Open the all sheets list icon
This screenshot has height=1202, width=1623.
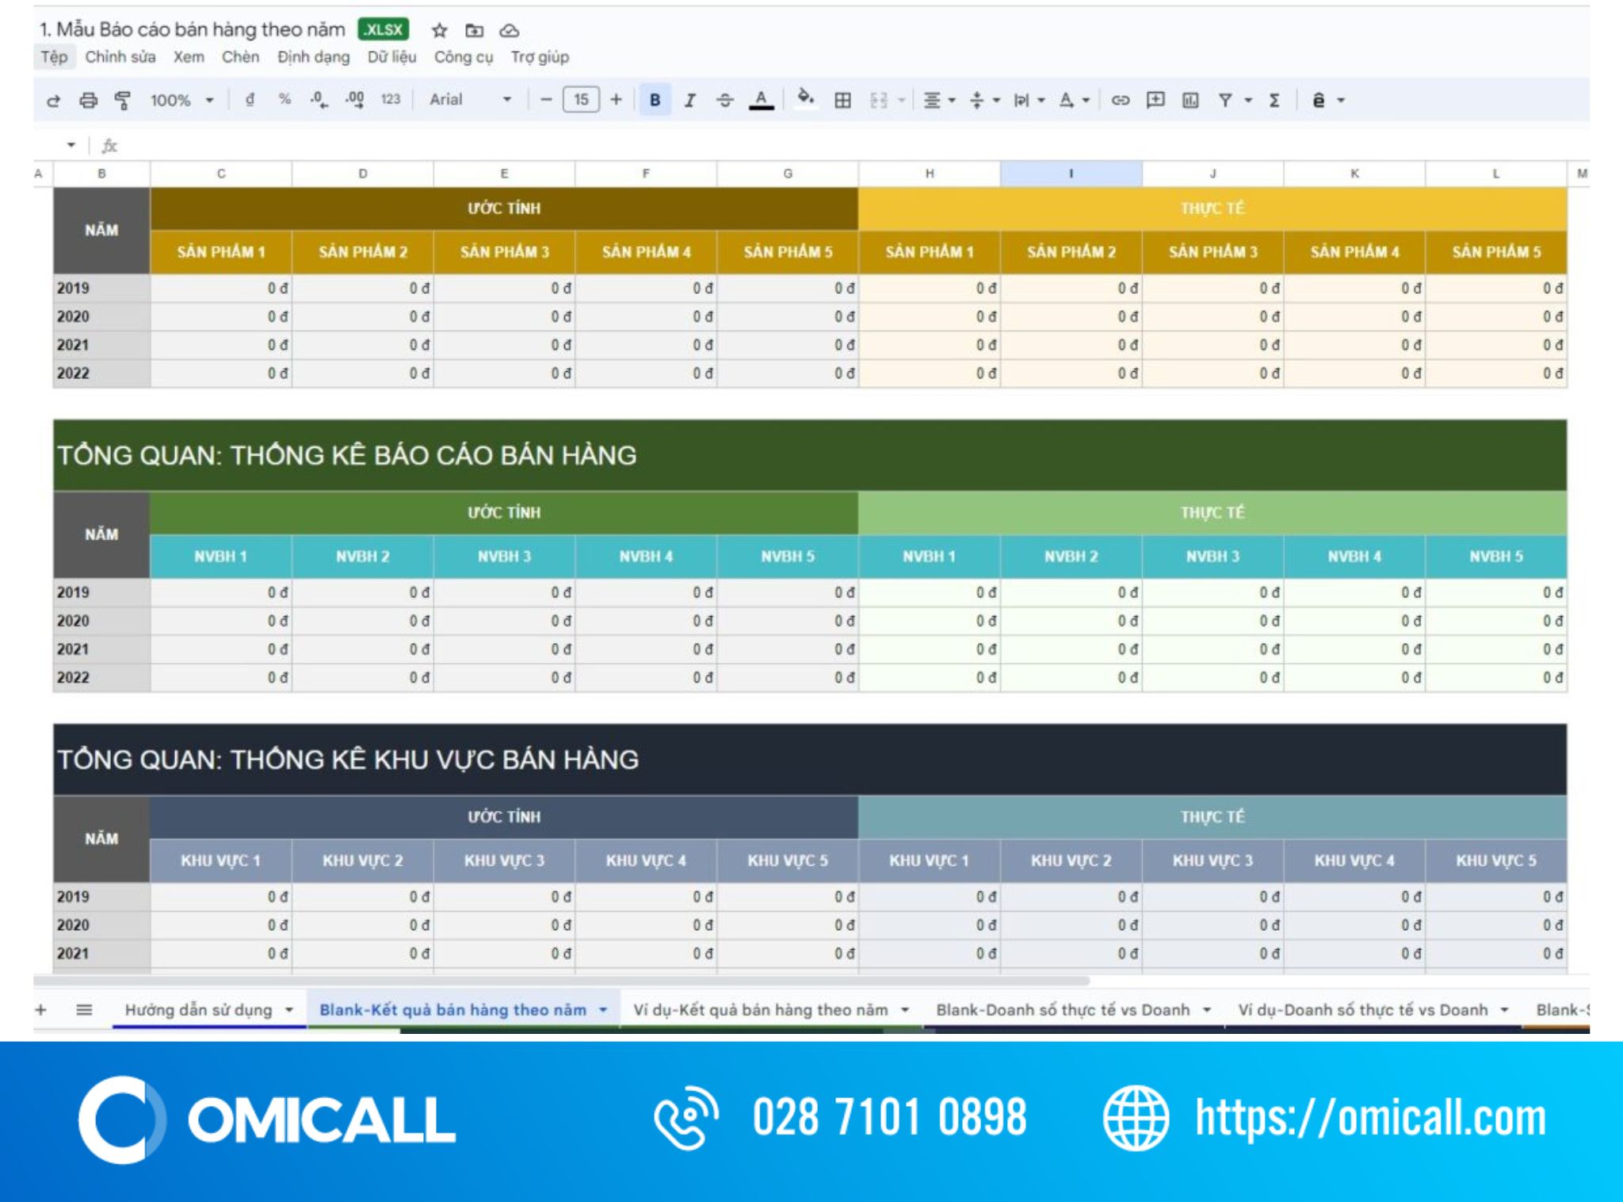84,1009
